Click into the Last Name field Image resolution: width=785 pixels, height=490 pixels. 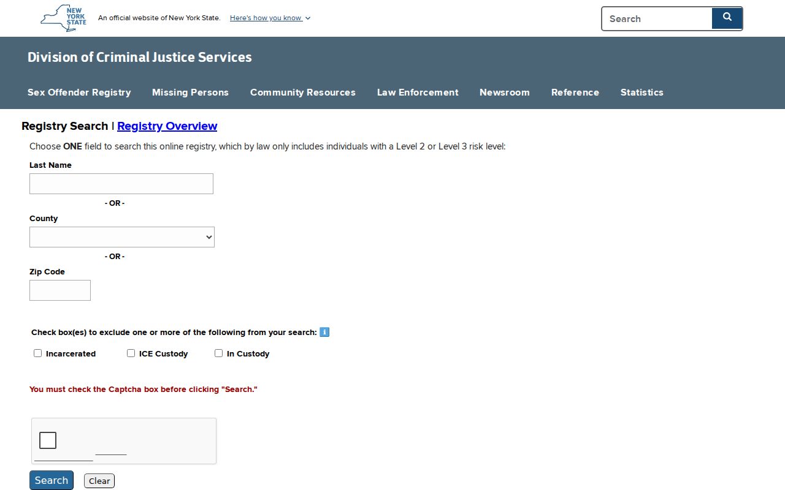click(x=121, y=184)
